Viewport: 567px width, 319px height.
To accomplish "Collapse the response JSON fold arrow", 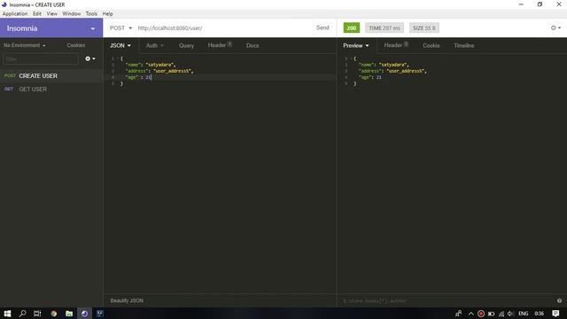I will tap(351, 58).
